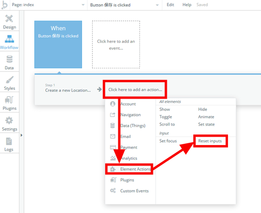The width and height of the screenshot is (261, 213).
Task: Open the Settings gear icon
Action: point(9,120)
